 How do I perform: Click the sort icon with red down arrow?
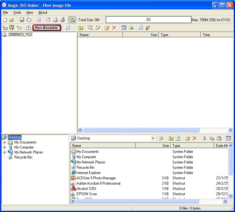pos(28,28)
